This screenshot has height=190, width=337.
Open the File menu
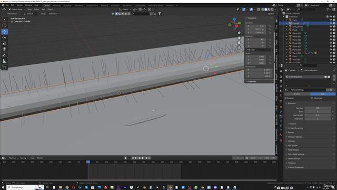click(7, 5)
